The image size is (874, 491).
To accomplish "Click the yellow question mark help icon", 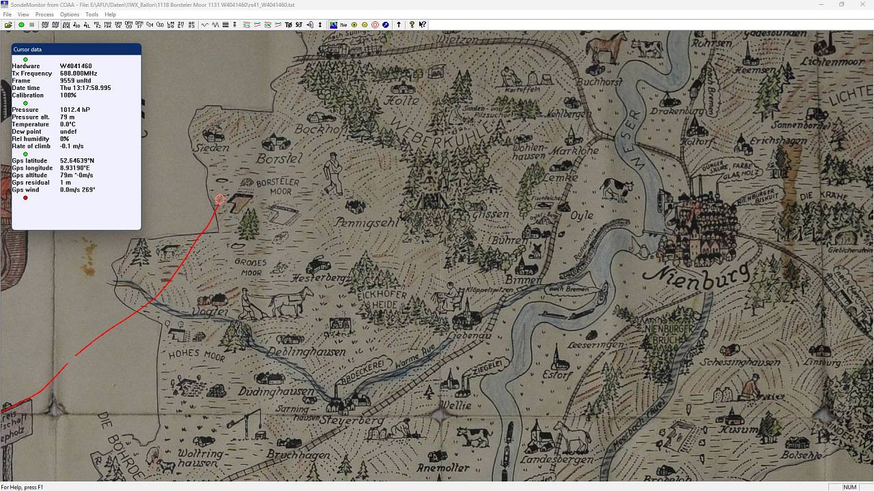I will tap(412, 25).
